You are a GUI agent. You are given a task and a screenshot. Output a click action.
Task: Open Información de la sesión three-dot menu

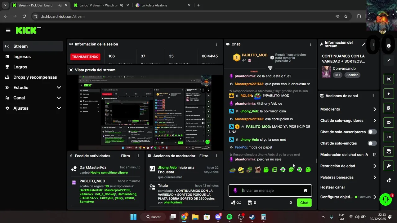[x=216, y=44]
